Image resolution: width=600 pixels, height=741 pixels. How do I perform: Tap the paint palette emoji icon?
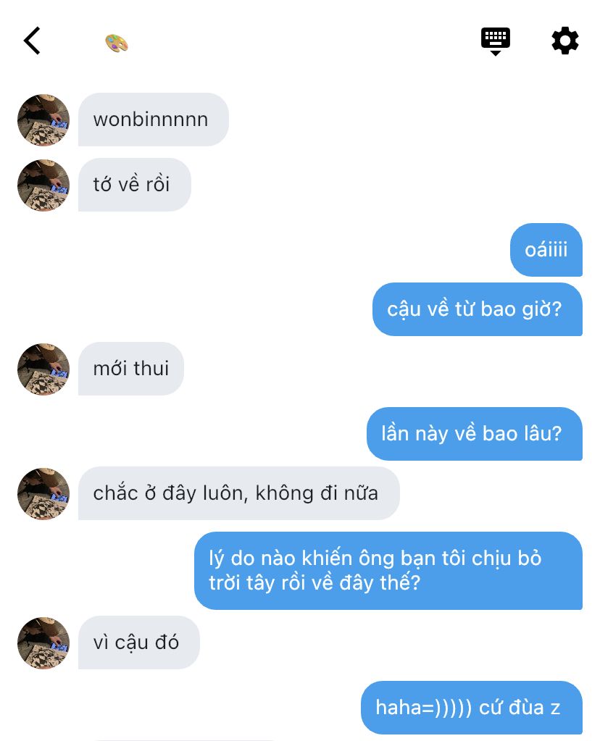[x=117, y=43]
